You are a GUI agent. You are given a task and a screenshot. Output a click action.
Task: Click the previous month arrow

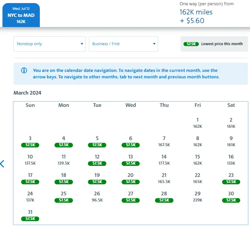pyautogui.click(x=2, y=164)
